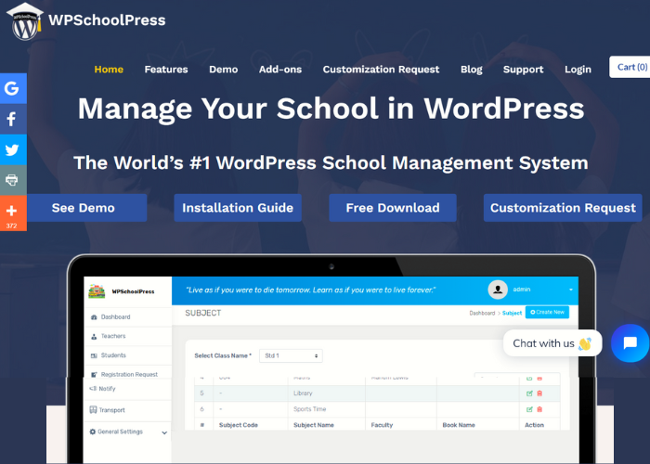This screenshot has height=464, width=650.
Task: Open the Support menu item
Action: 523,70
